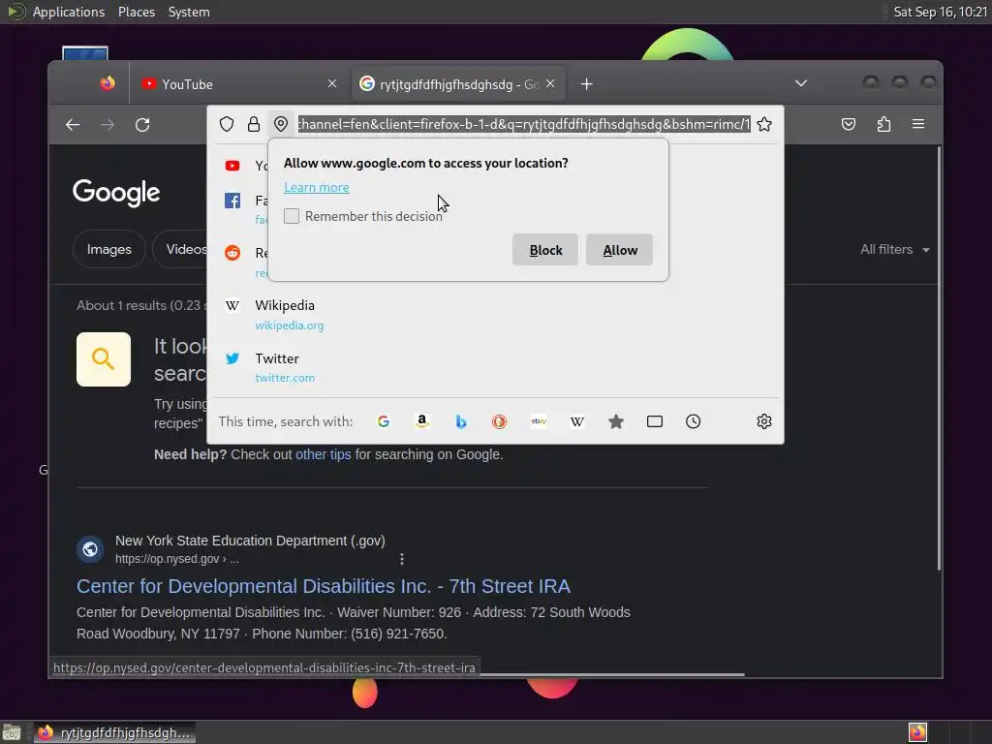Reload the page with the refresh icon
The width and height of the screenshot is (992, 744).
pyautogui.click(x=142, y=125)
